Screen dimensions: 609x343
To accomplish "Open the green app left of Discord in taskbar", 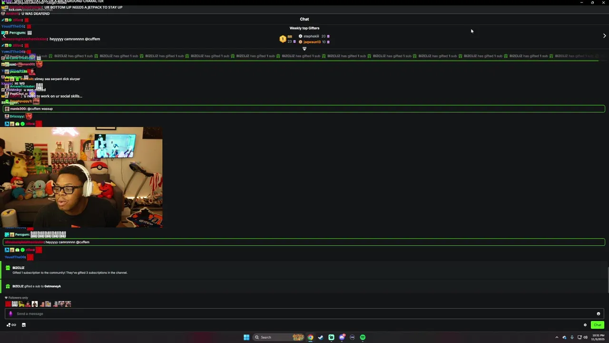I will [x=331, y=337].
